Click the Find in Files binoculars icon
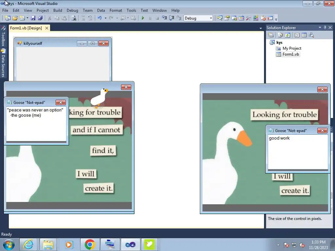This screenshot has width=335, height=251. coord(74,18)
